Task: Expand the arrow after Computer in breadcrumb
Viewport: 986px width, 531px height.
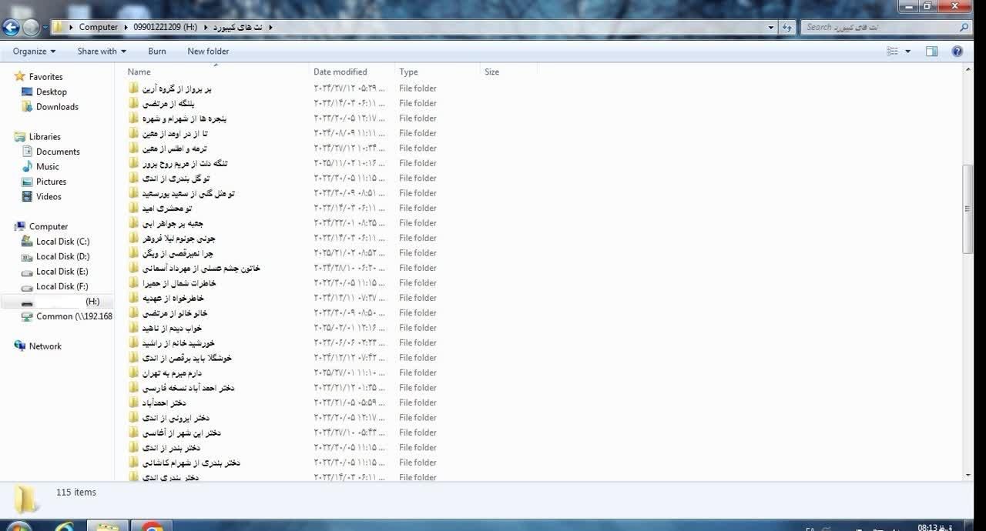Action: tap(125, 27)
